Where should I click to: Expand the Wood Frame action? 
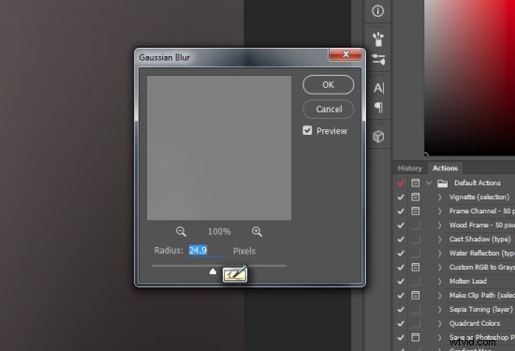click(x=440, y=225)
